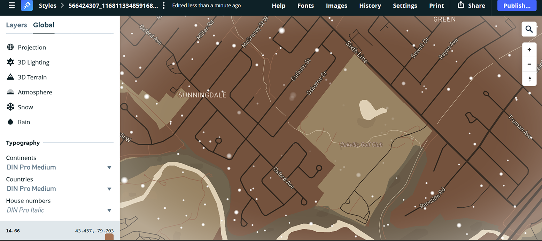Open the Fonts page
This screenshot has width=542, height=241.
tap(305, 6)
